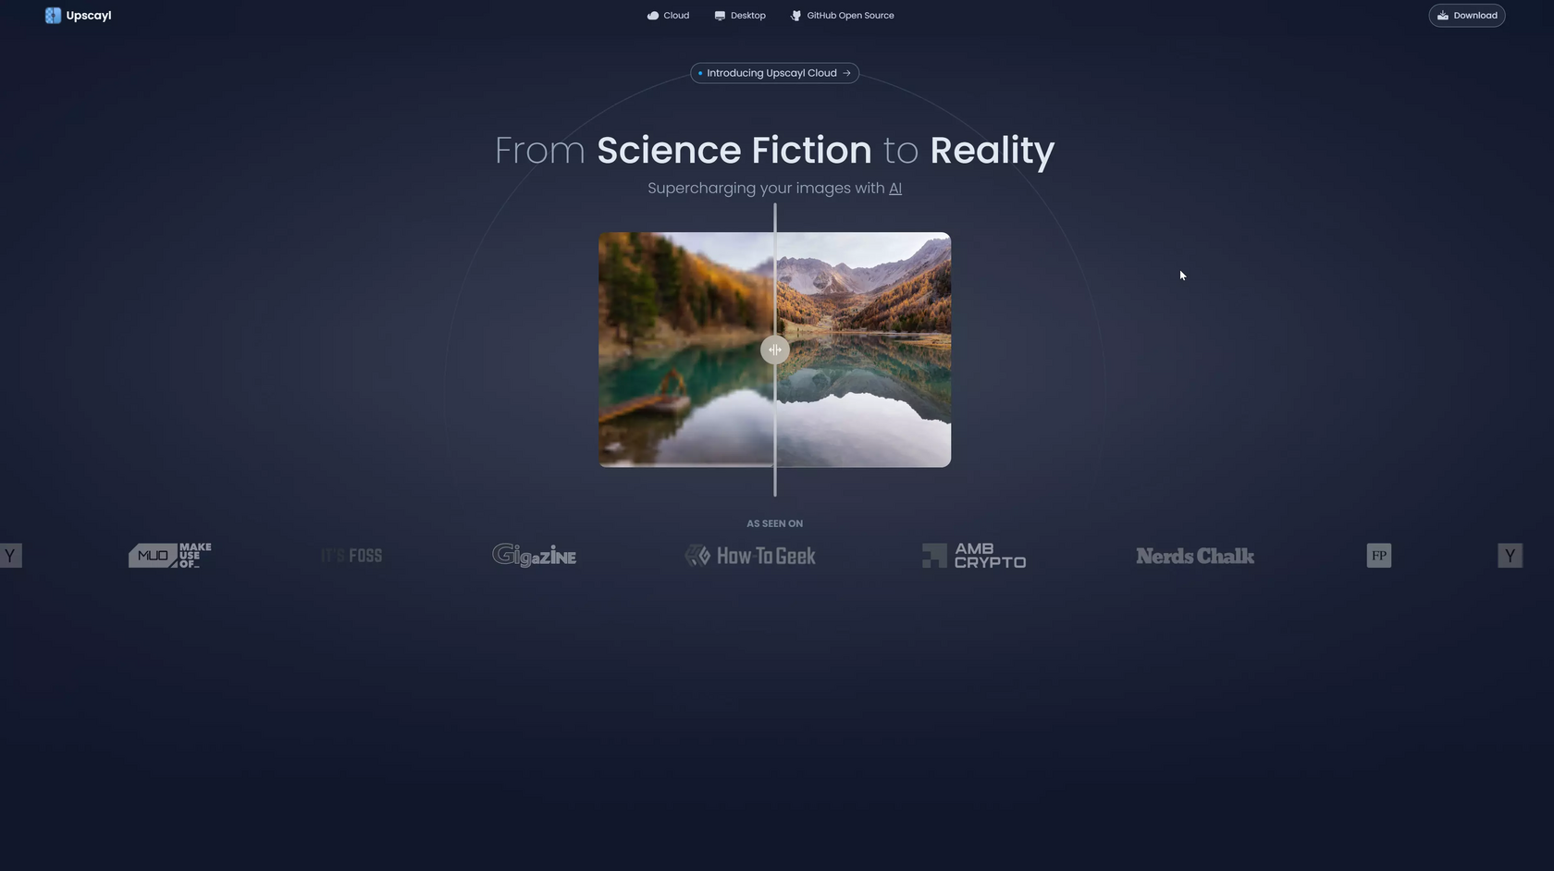Click the Nerds Chalk logo

tap(1195, 556)
